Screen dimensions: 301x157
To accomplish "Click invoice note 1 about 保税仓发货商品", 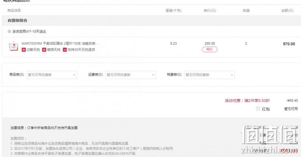I will click(69, 143).
